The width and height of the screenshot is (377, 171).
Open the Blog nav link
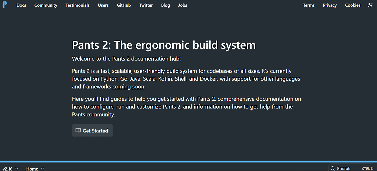165,5
